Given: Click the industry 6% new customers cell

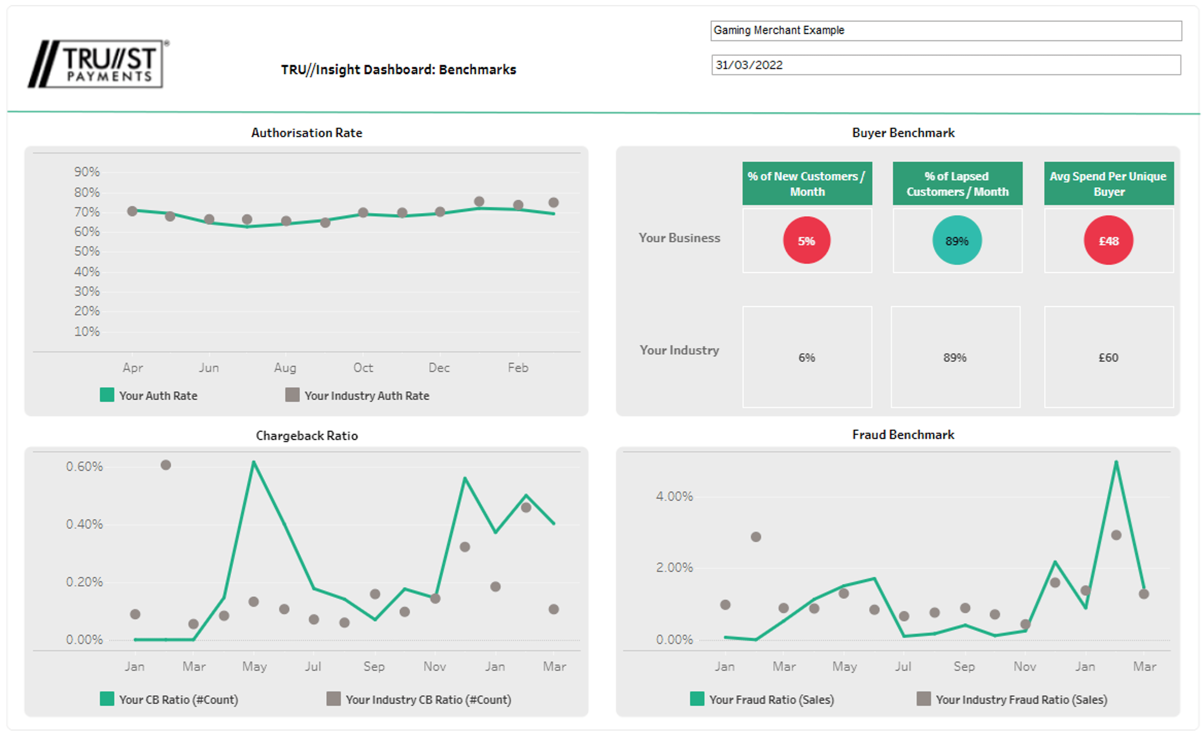Looking at the screenshot, I should 806,357.
